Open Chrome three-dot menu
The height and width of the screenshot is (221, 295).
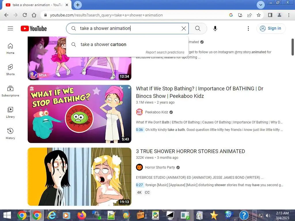289,15
